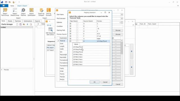
Task: Click Cancel in Mapping Assistant
Action: (x=105, y=82)
